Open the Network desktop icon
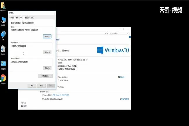The height and width of the screenshot is (126, 189). point(3,36)
